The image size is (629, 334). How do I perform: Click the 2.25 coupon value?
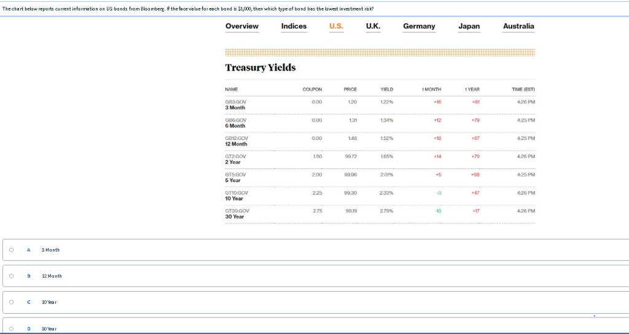tap(317, 193)
